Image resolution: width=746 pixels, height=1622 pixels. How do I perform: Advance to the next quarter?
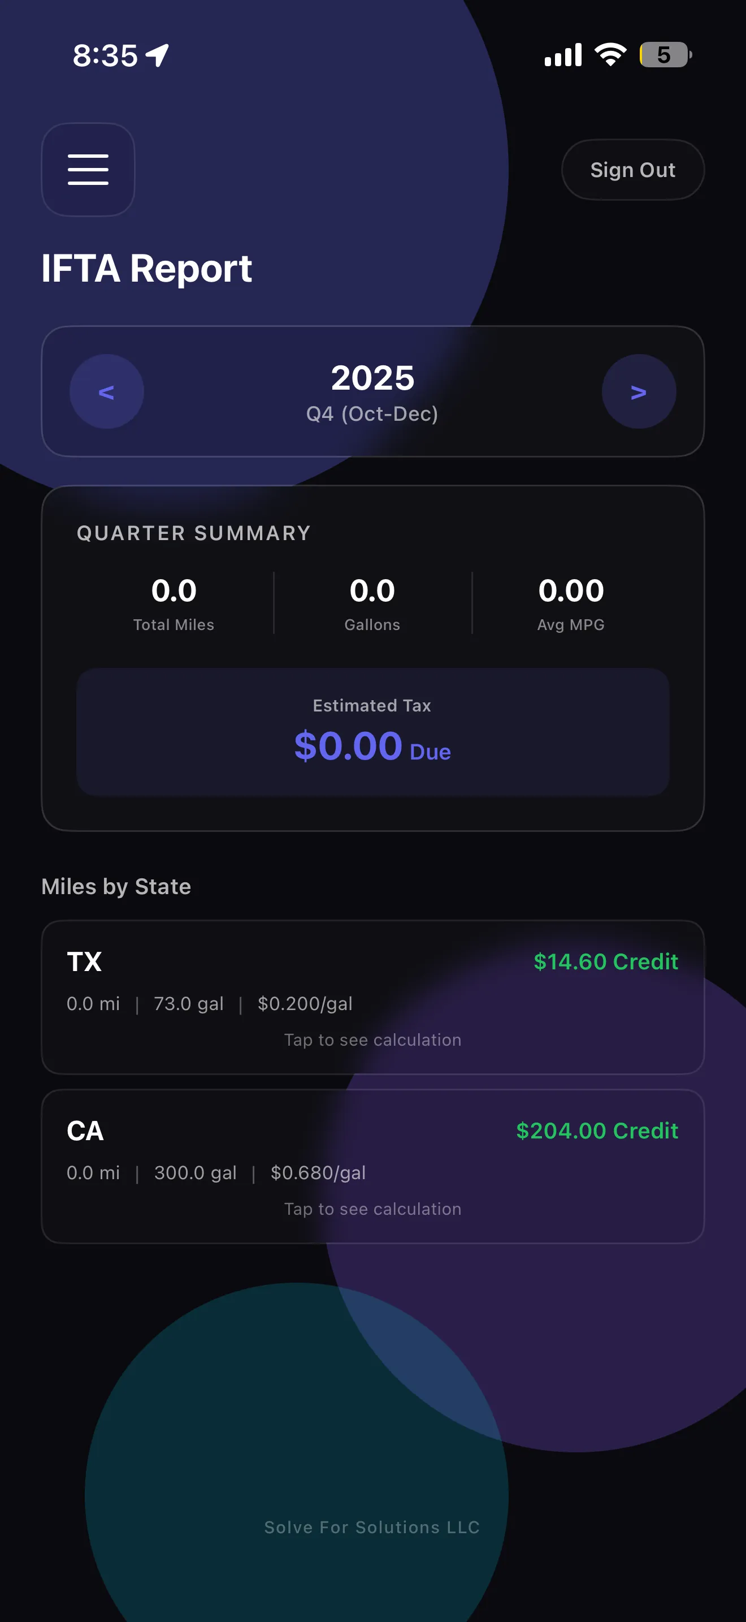click(639, 392)
